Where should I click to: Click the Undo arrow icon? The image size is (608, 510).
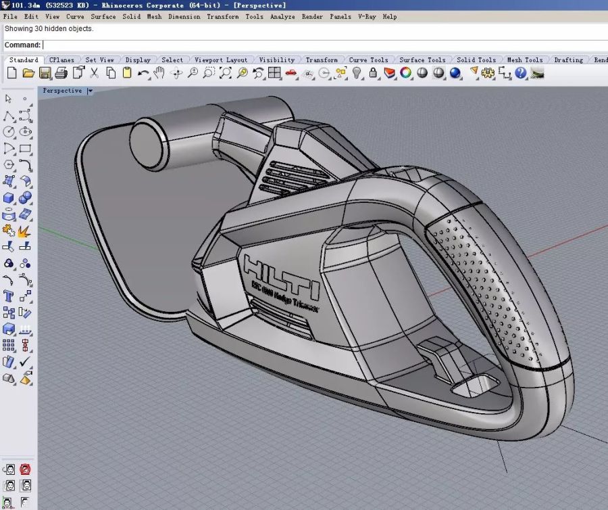(143, 73)
